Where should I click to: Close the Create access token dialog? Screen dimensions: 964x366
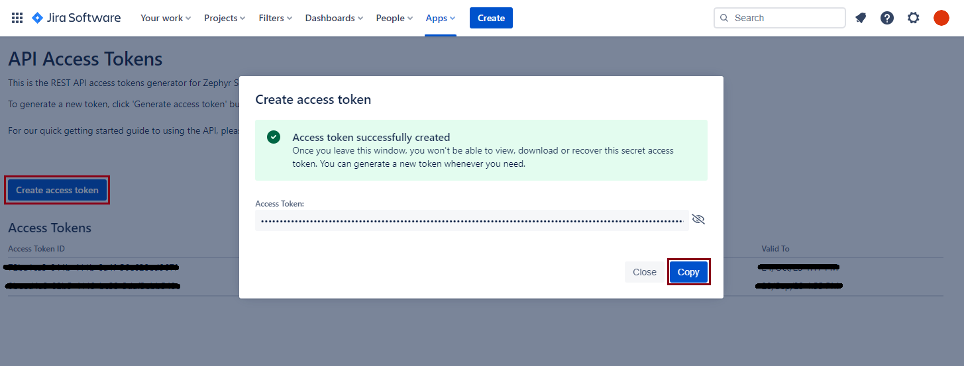point(644,272)
